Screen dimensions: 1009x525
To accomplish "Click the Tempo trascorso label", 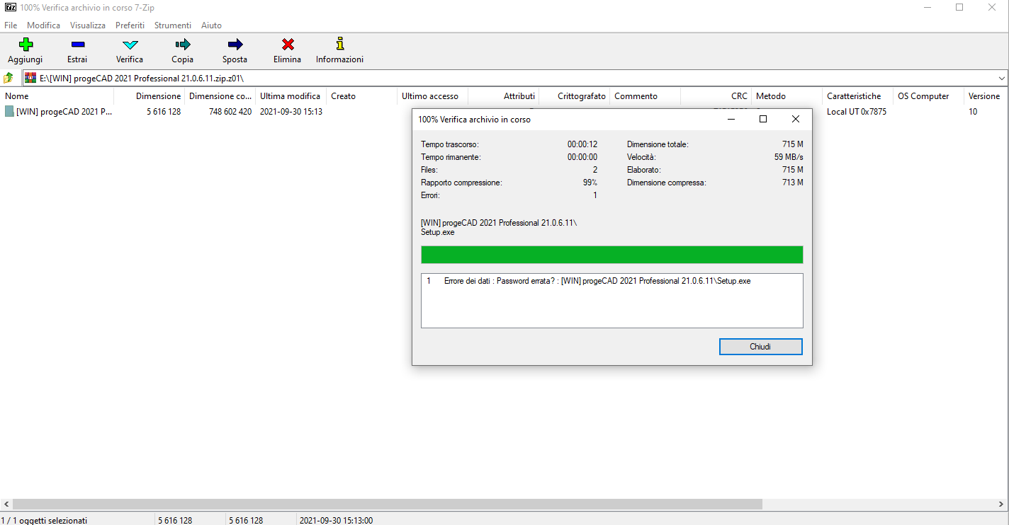I will pos(449,144).
